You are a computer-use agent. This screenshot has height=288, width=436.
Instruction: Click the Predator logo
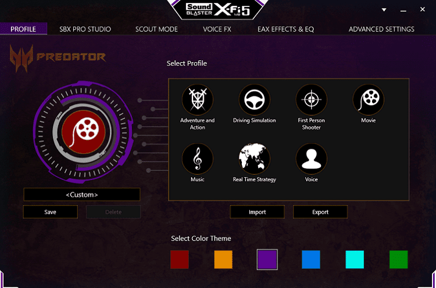pyautogui.click(x=58, y=57)
